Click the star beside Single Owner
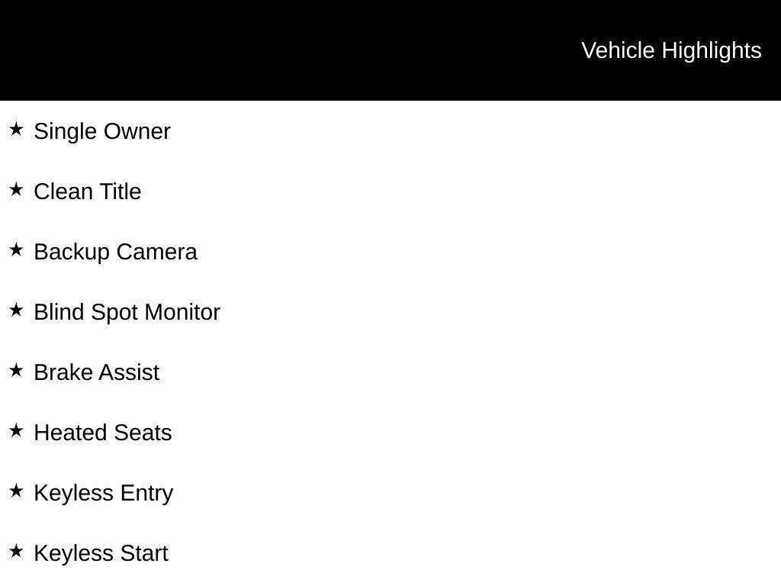This screenshot has width=781, height=586. [x=16, y=130]
